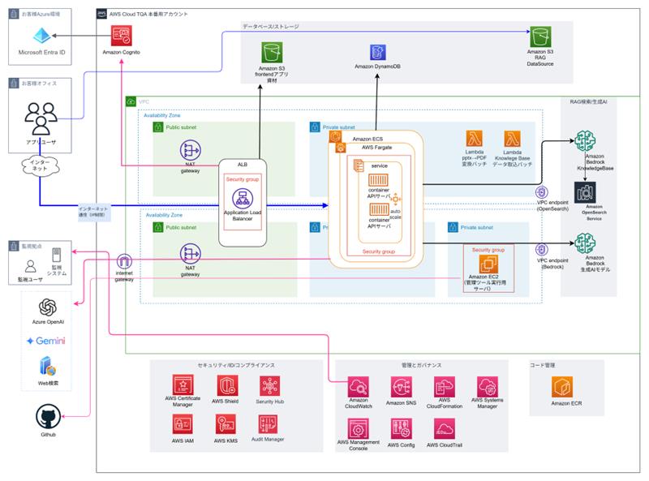The image size is (649, 481).
Task: Select the Azure OpenAI logo
Action: pos(49,306)
